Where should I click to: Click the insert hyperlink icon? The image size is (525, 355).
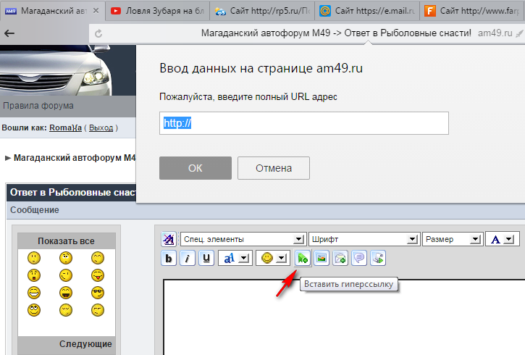coord(303,258)
